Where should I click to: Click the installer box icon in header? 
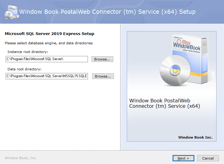[12, 12]
